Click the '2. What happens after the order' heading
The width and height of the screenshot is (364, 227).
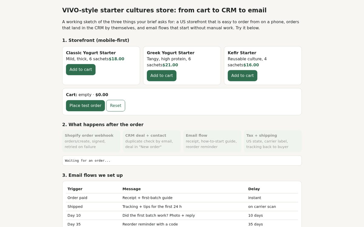[103, 124]
